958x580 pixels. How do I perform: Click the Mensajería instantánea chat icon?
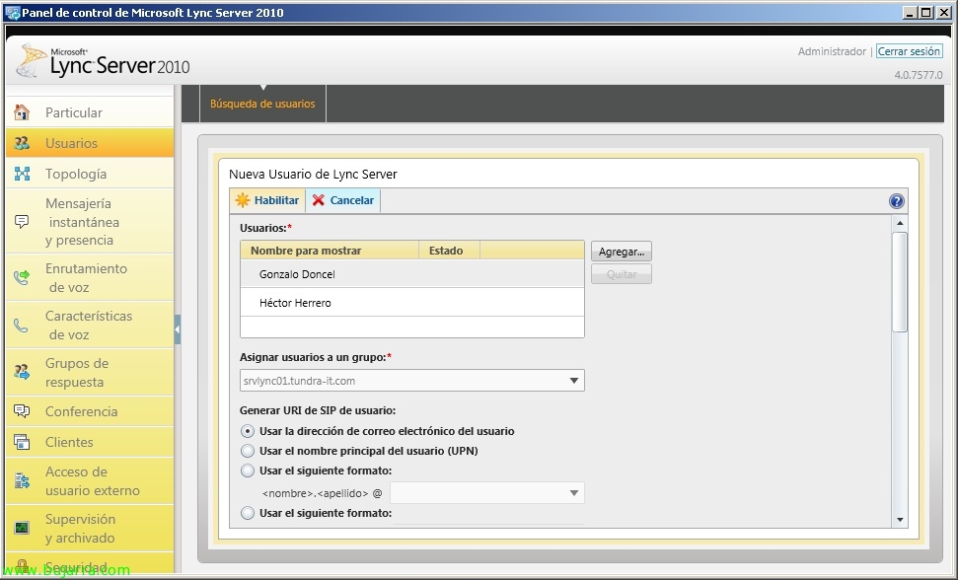pos(22,222)
